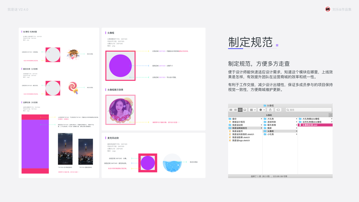Select 我是谜消息我的.sketch file

click(245, 134)
